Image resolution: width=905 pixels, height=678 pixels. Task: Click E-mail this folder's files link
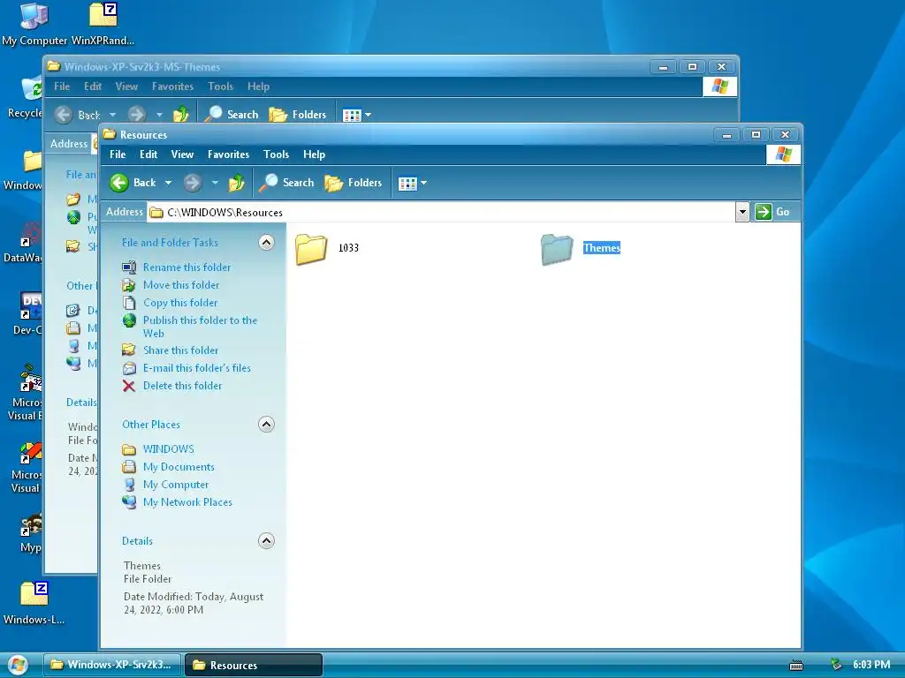[197, 368]
